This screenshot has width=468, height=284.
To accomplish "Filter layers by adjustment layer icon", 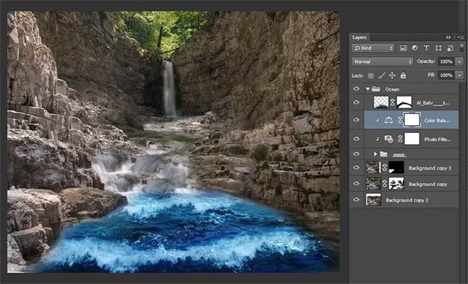I will click(415, 48).
